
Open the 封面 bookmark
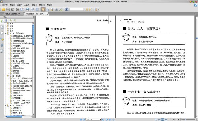[x=11, y=24]
